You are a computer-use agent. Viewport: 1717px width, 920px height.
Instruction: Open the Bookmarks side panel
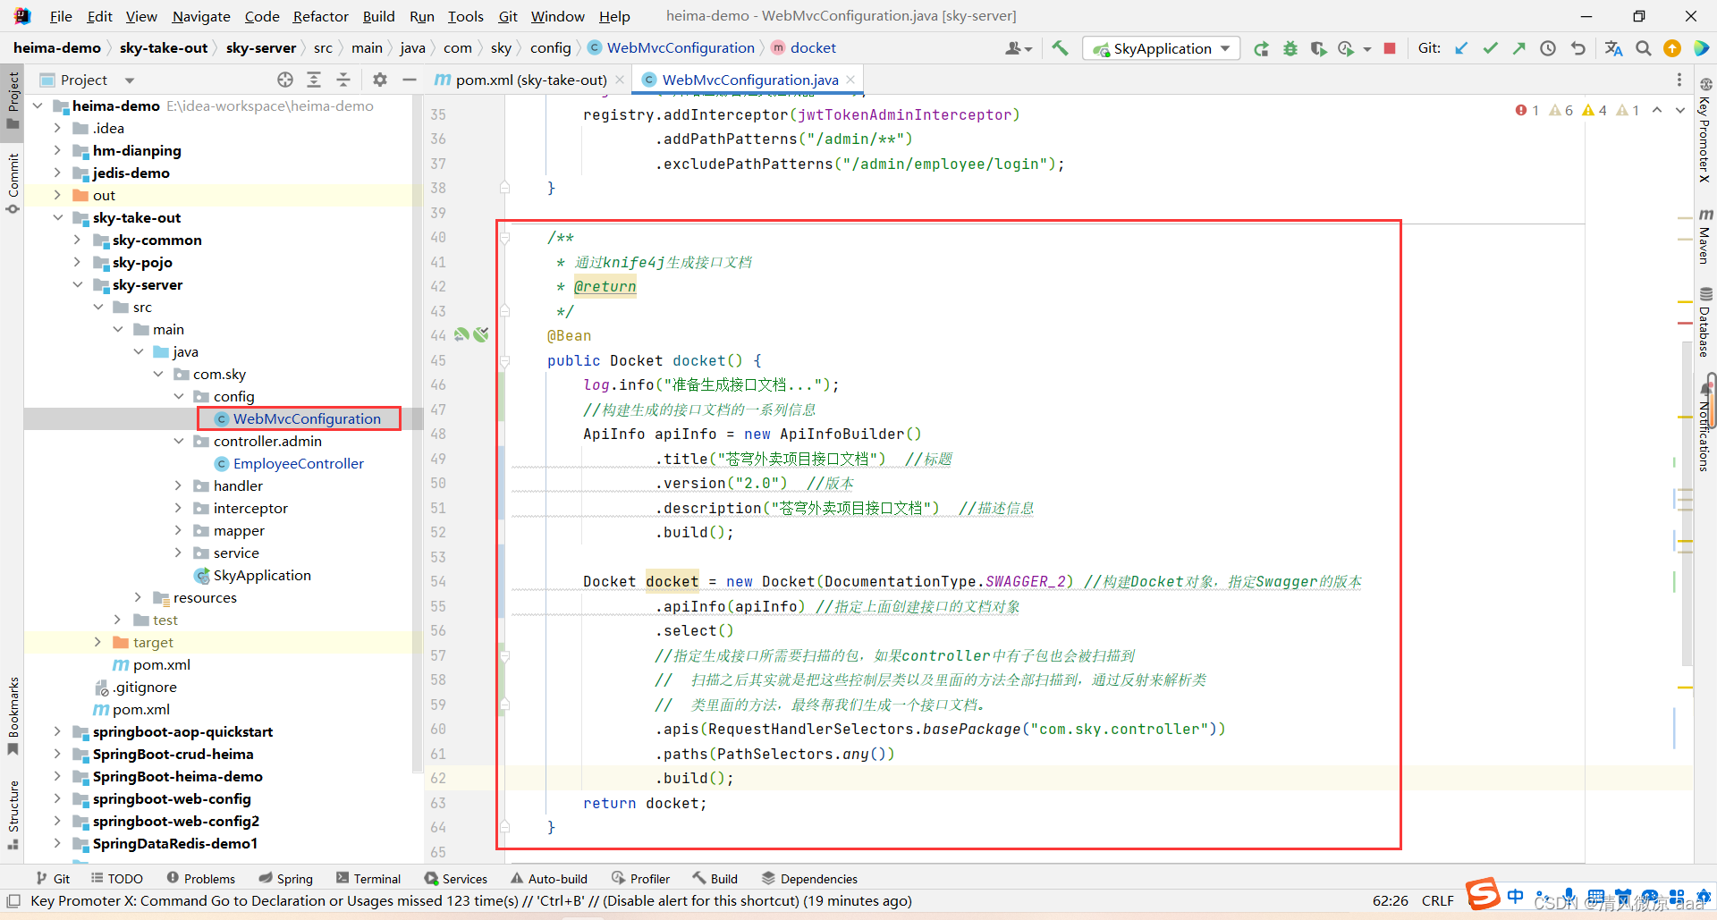point(13,715)
